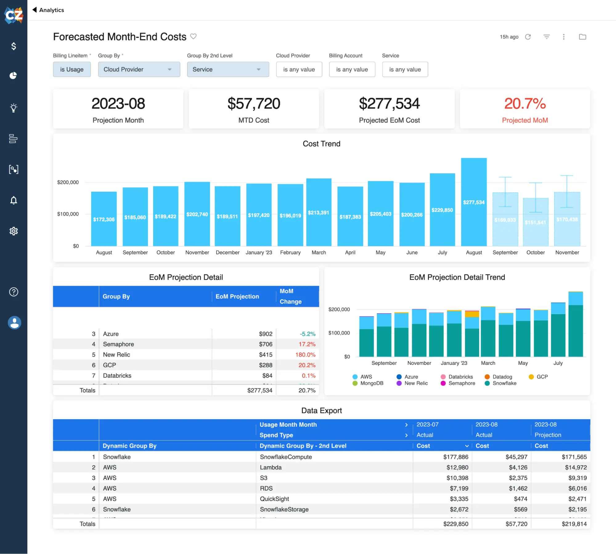
Task: Click the August $277,534 bar in Cost Trend
Action: point(474,202)
